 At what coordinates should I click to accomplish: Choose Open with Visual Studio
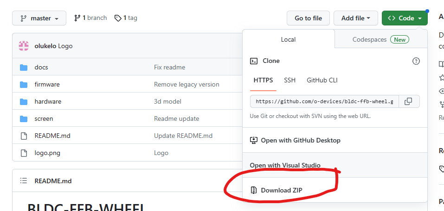pos(285,165)
